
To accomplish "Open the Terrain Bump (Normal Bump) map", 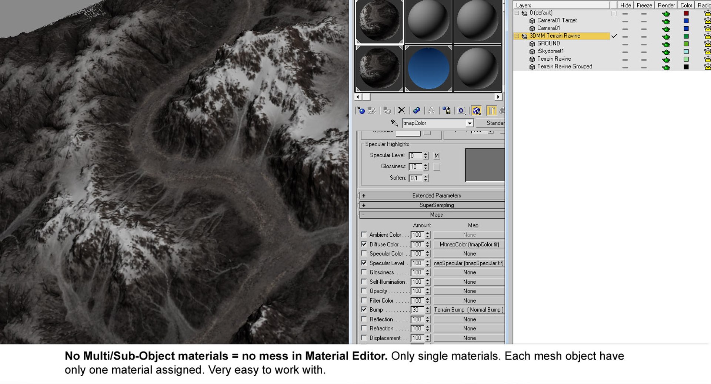I will (469, 310).
